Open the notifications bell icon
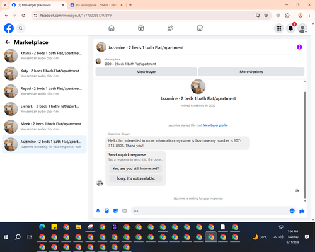This screenshot has height=252, width=315. [x=290, y=28]
